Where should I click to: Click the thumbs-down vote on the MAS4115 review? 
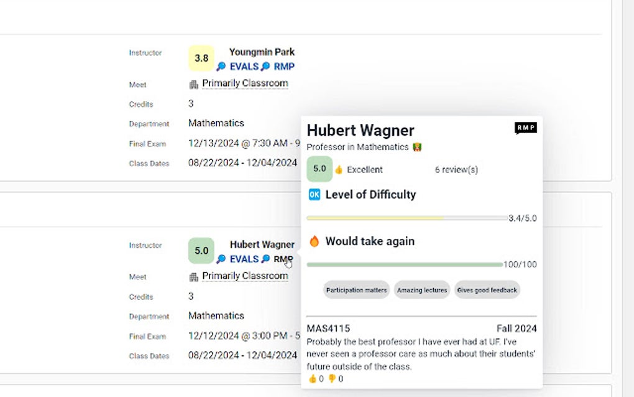pyautogui.click(x=332, y=379)
